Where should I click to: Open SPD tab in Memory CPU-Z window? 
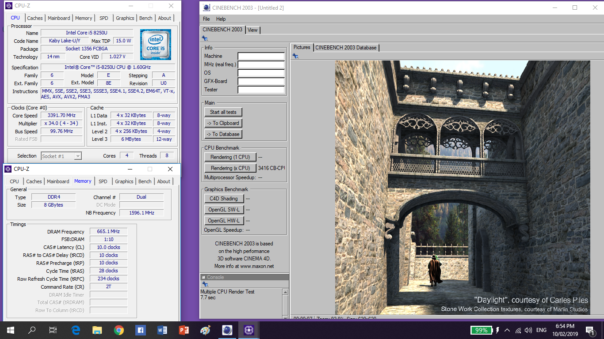103,181
